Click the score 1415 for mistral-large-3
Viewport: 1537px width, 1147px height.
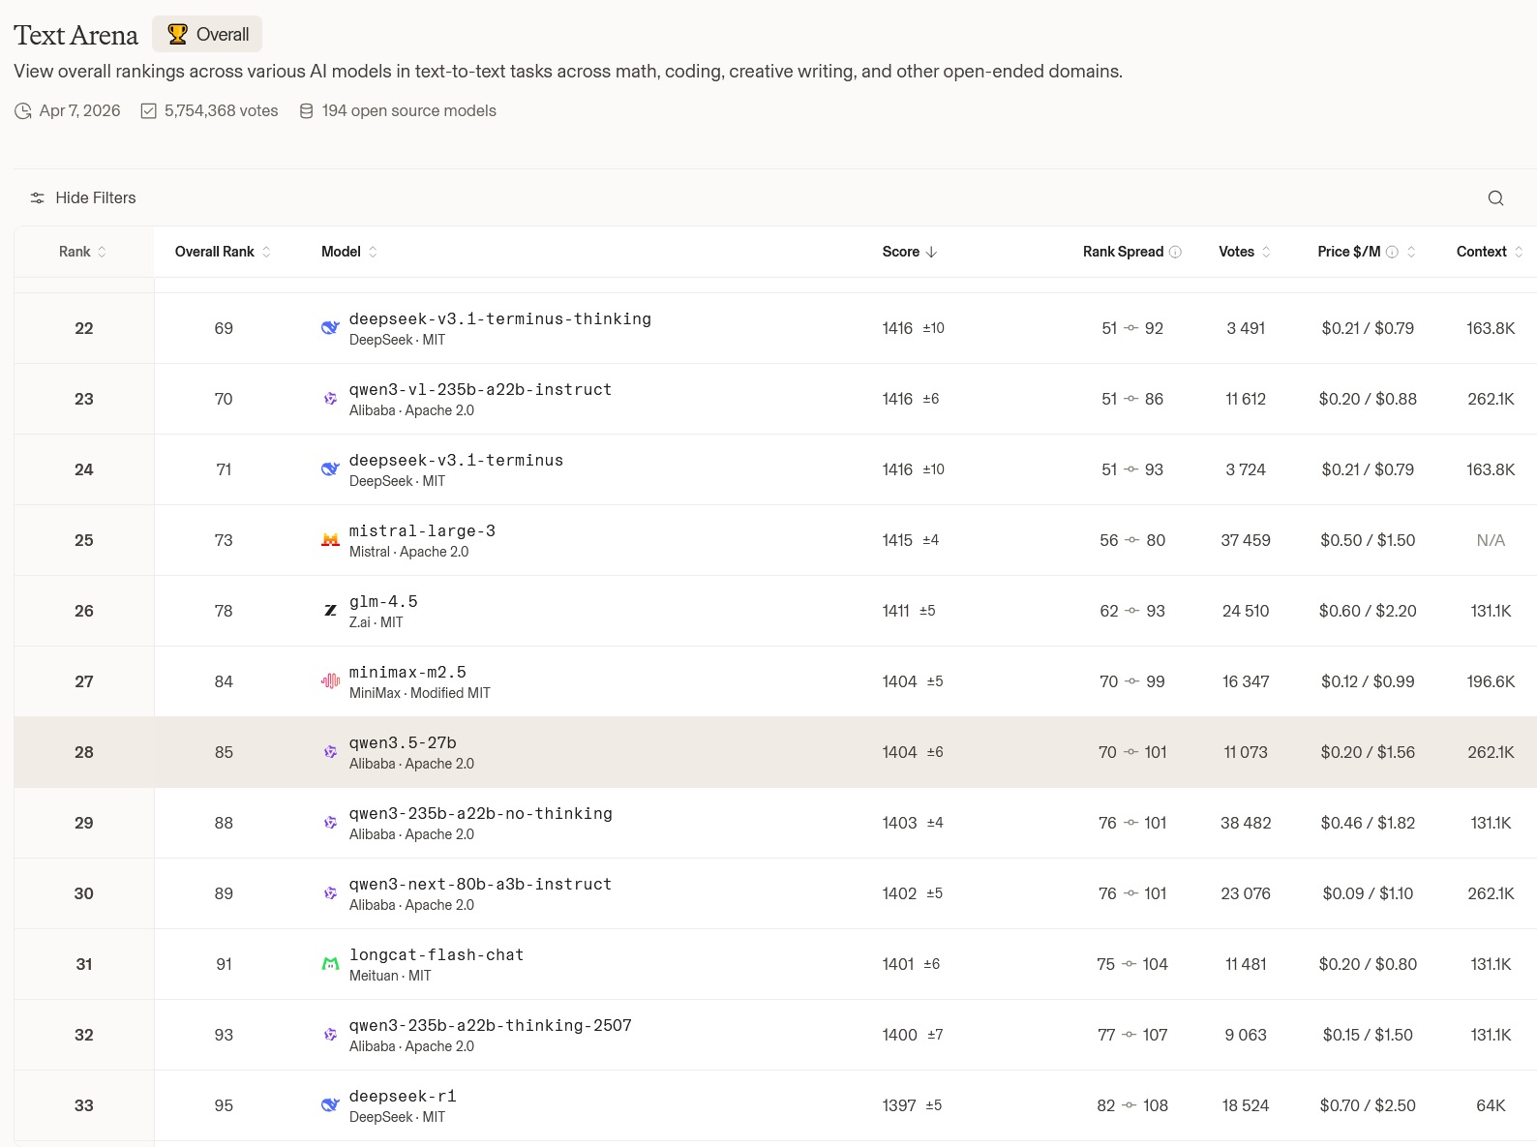897,540
